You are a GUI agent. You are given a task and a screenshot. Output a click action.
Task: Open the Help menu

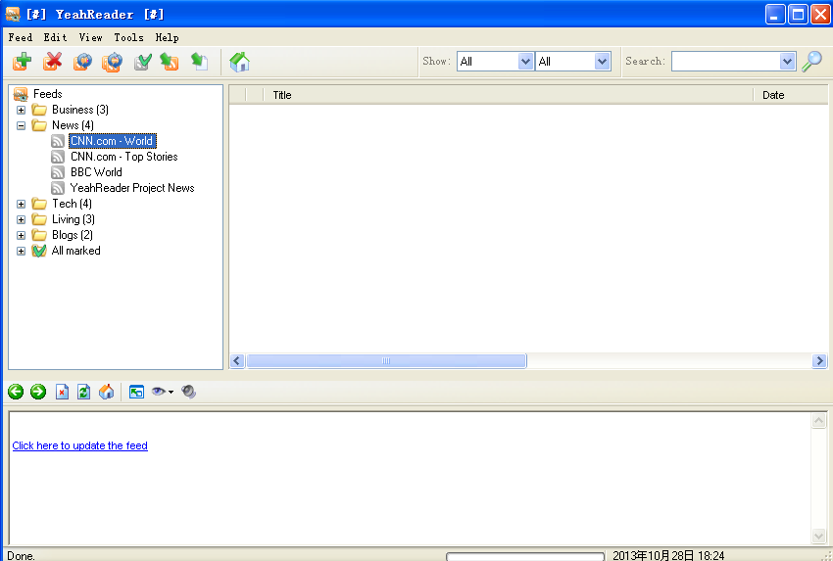168,37
